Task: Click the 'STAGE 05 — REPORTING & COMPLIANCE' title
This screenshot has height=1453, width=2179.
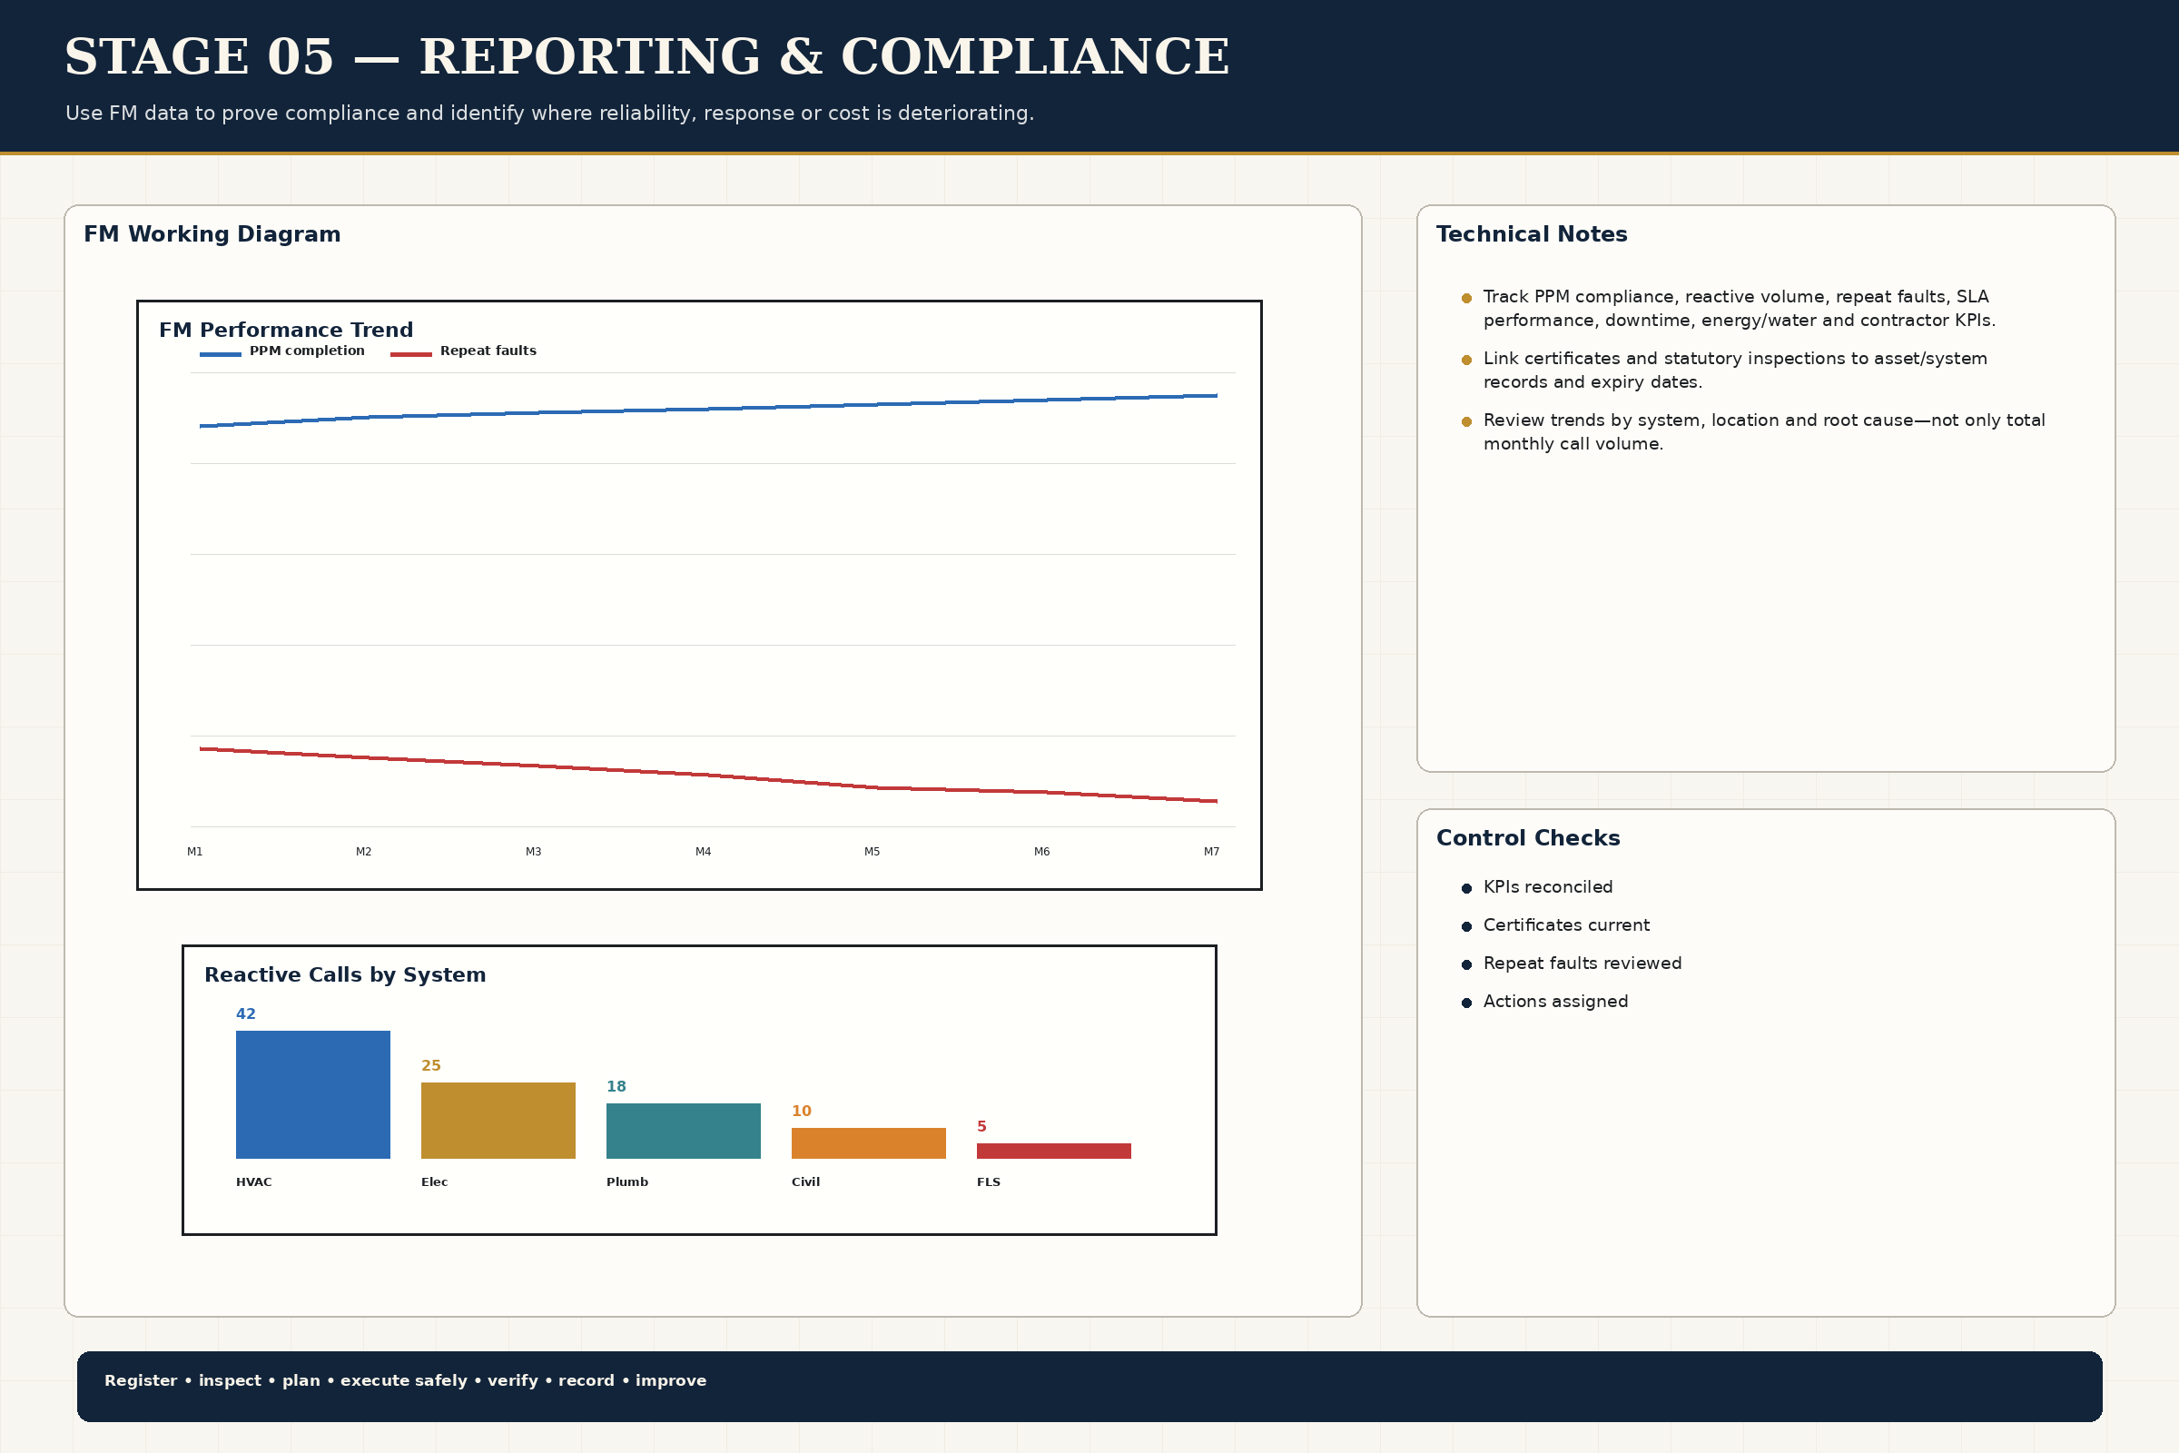Action: point(646,57)
